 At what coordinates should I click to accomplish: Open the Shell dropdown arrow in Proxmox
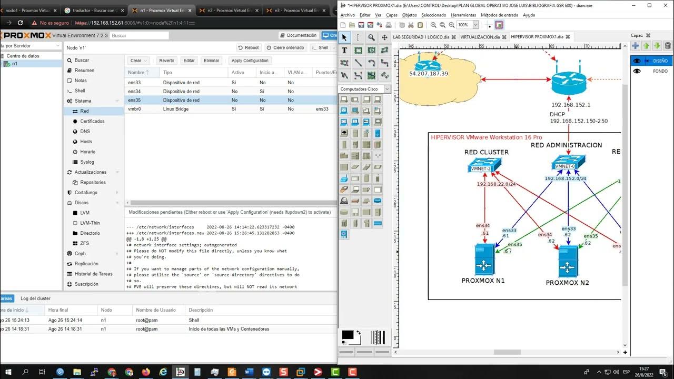(x=333, y=47)
